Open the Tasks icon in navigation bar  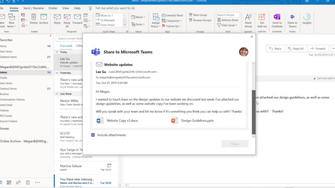pos(28,182)
